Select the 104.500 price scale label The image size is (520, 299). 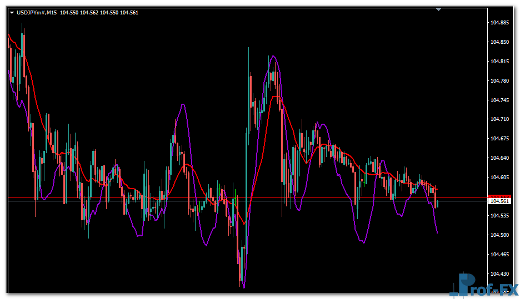[x=499, y=235]
